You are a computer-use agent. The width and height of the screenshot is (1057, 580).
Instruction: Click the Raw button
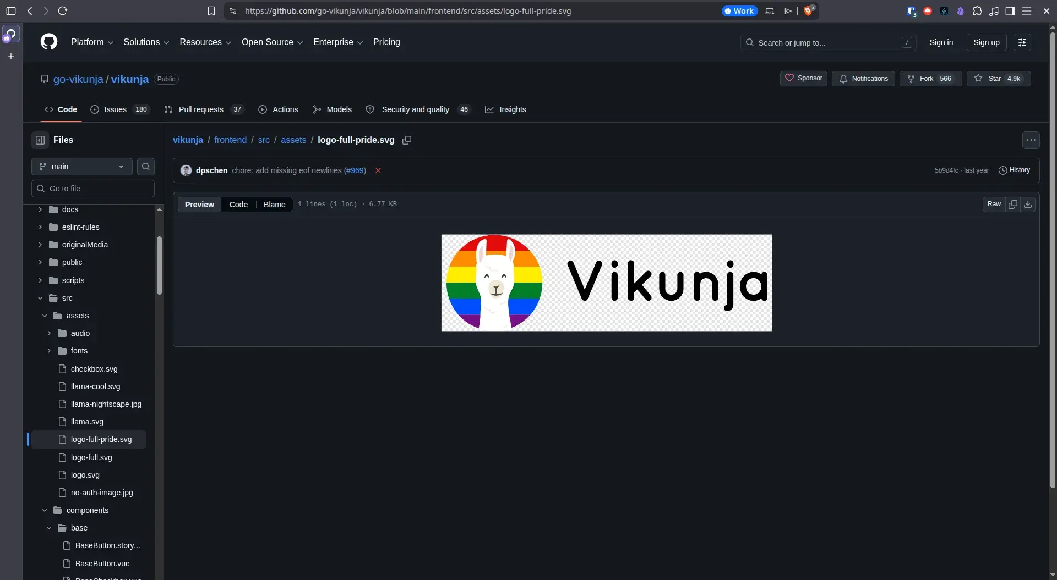coord(994,204)
